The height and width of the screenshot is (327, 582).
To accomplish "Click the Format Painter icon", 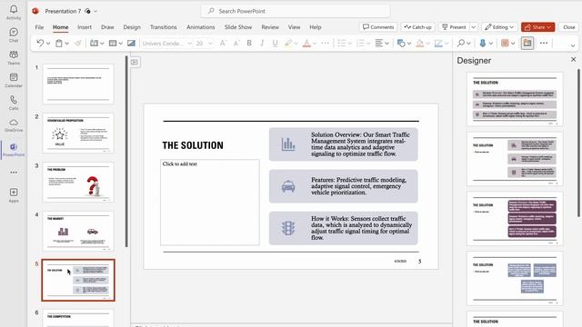I will pos(78,44).
